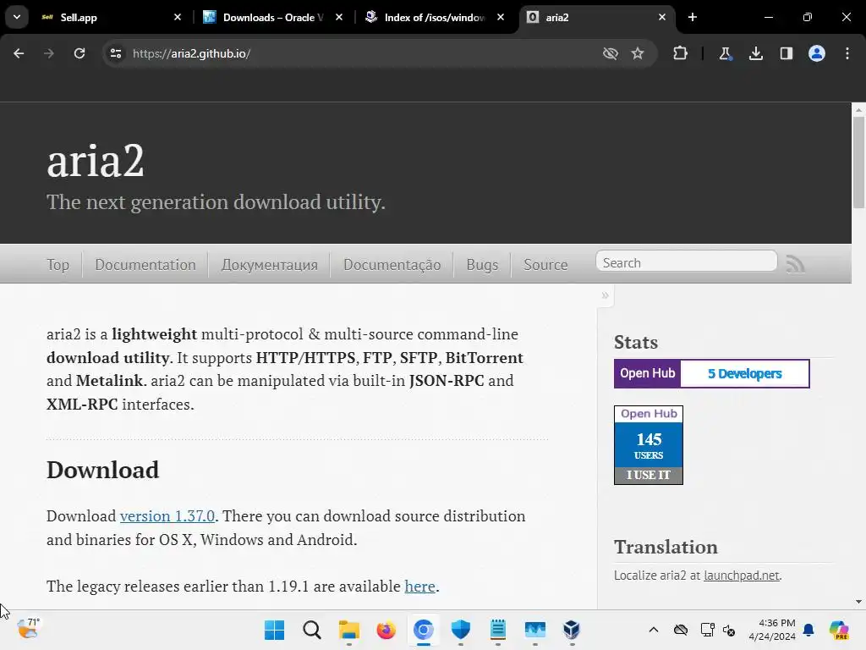Close the Downloads – Oracle tab
Screen dimensions: 866x650
pos(339,17)
